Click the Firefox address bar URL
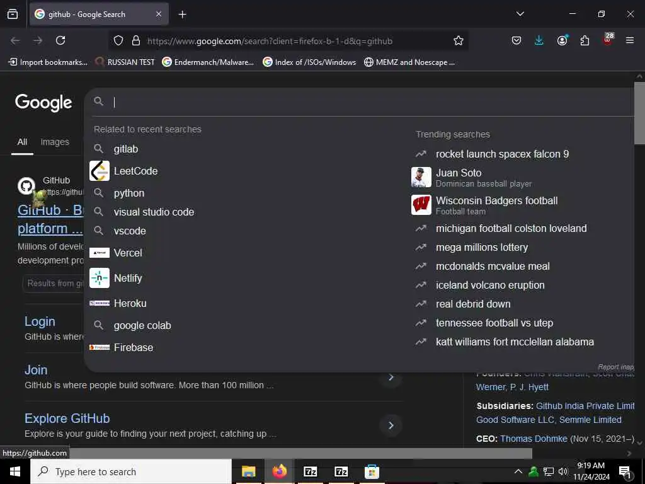 (270, 41)
